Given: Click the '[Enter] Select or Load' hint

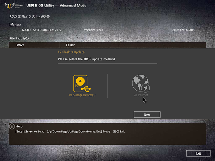Looking at the screenshot, I should pyautogui.click(x=30, y=132).
